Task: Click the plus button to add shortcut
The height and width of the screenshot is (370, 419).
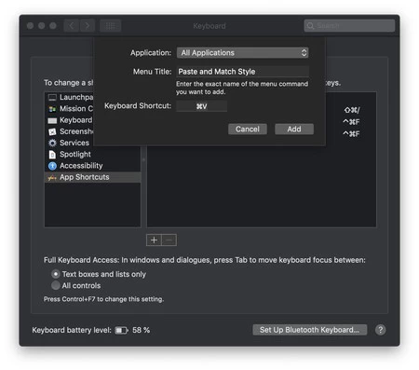Action: [x=154, y=240]
